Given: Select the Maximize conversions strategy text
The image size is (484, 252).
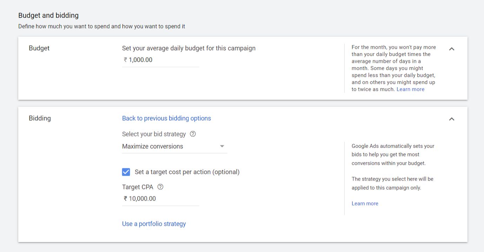Looking at the screenshot, I should point(152,146).
